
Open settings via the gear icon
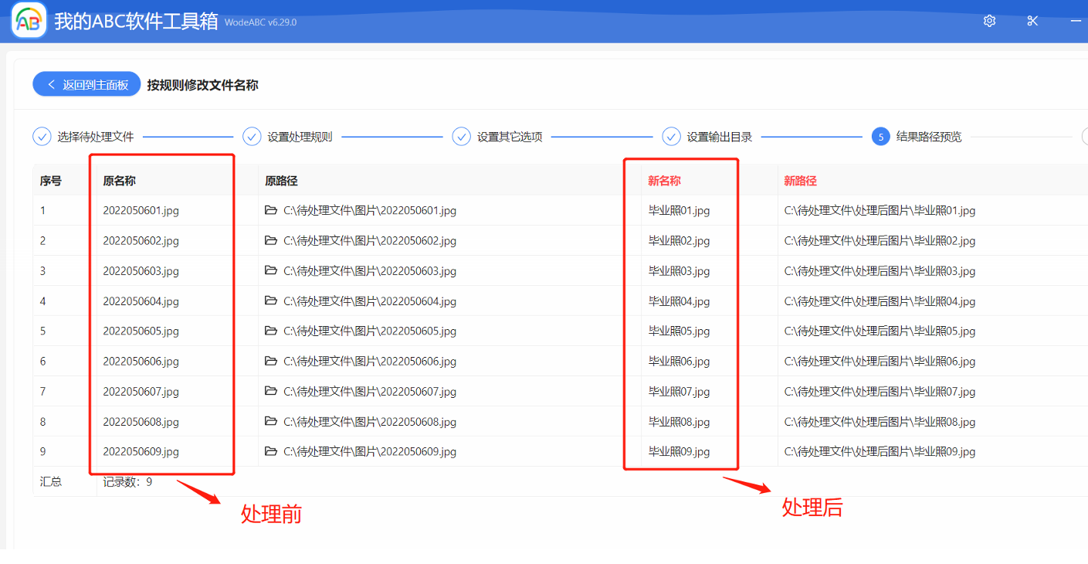pos(989,21)
